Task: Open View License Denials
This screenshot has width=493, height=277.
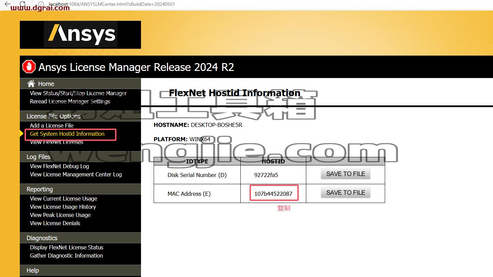Action: (x=55, y=223)
